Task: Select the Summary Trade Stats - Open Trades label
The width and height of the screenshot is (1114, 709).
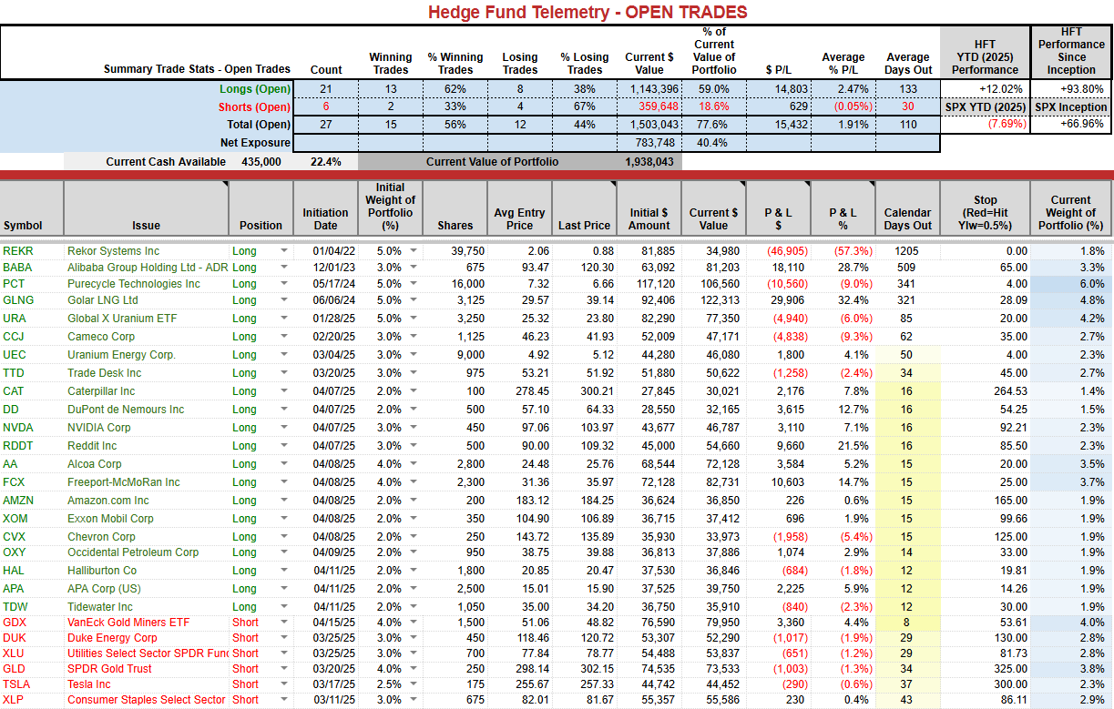Action: (198, 69)
